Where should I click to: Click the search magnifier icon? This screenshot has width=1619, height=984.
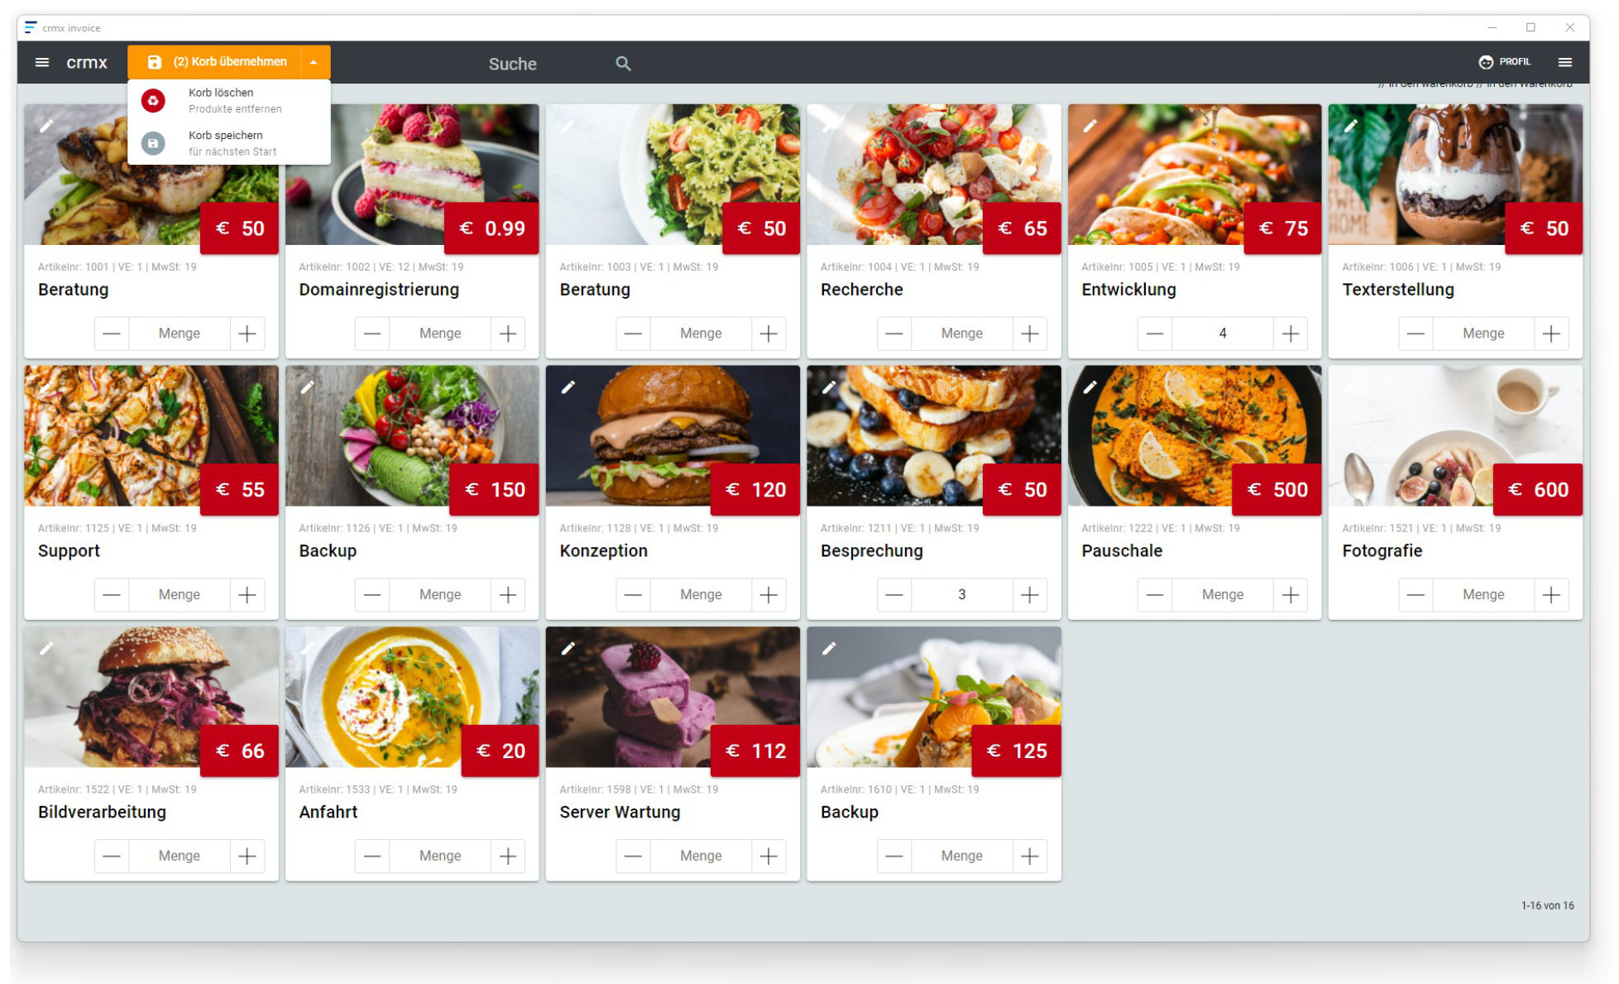point(623,64)
